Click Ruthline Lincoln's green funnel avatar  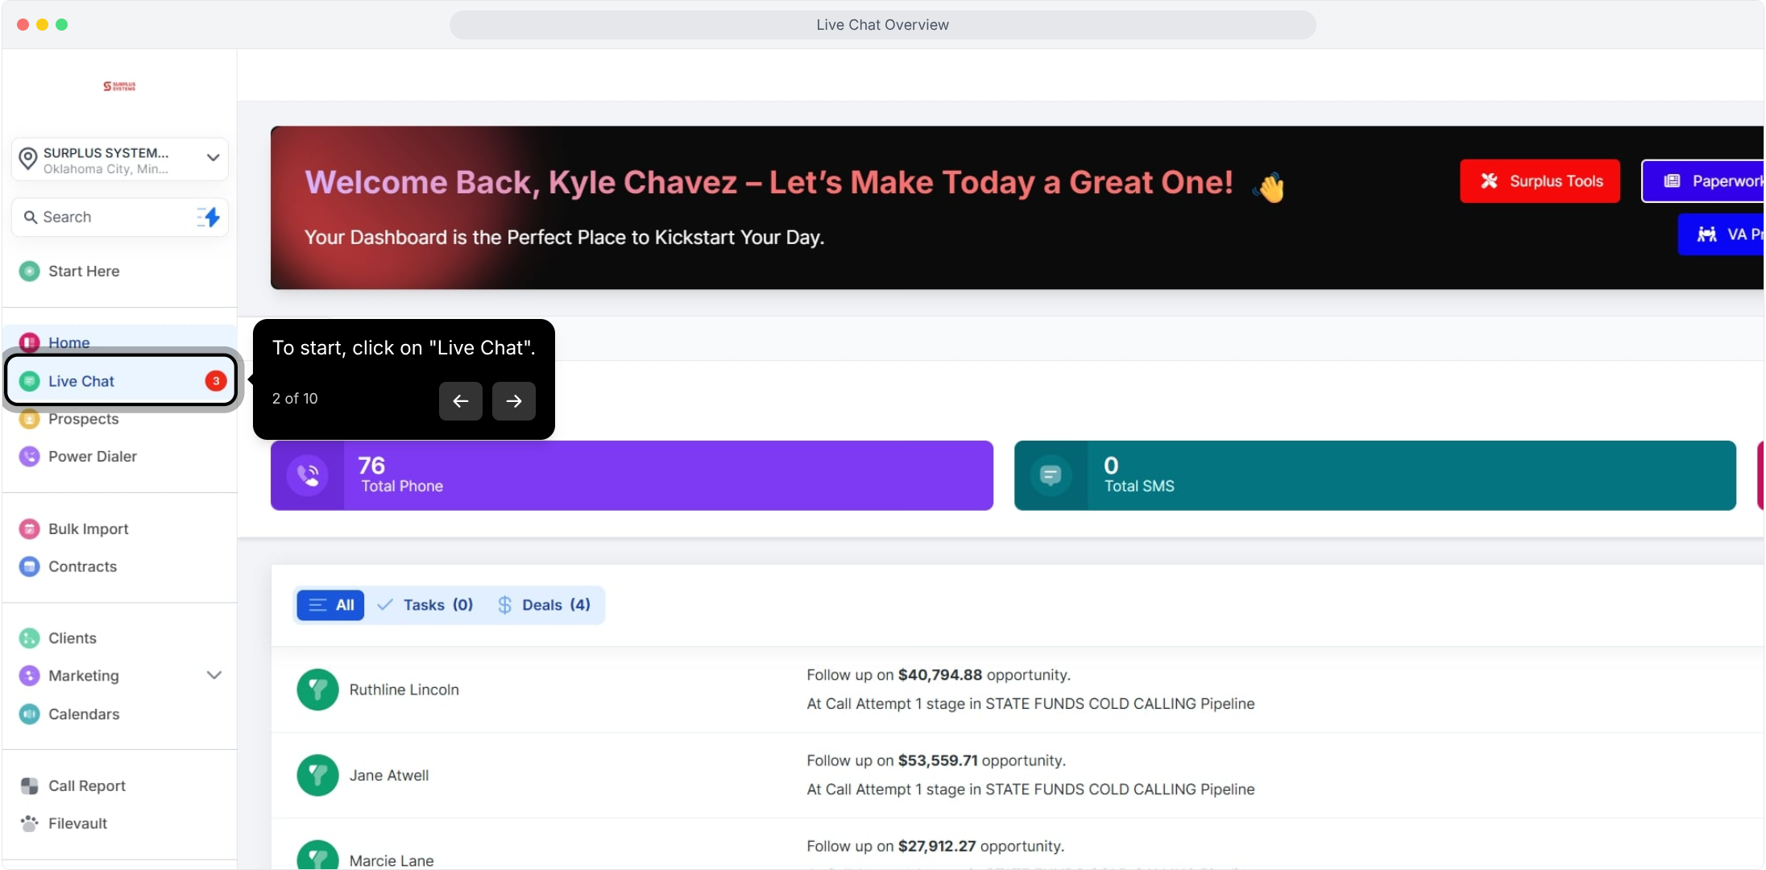coord(317,690)
